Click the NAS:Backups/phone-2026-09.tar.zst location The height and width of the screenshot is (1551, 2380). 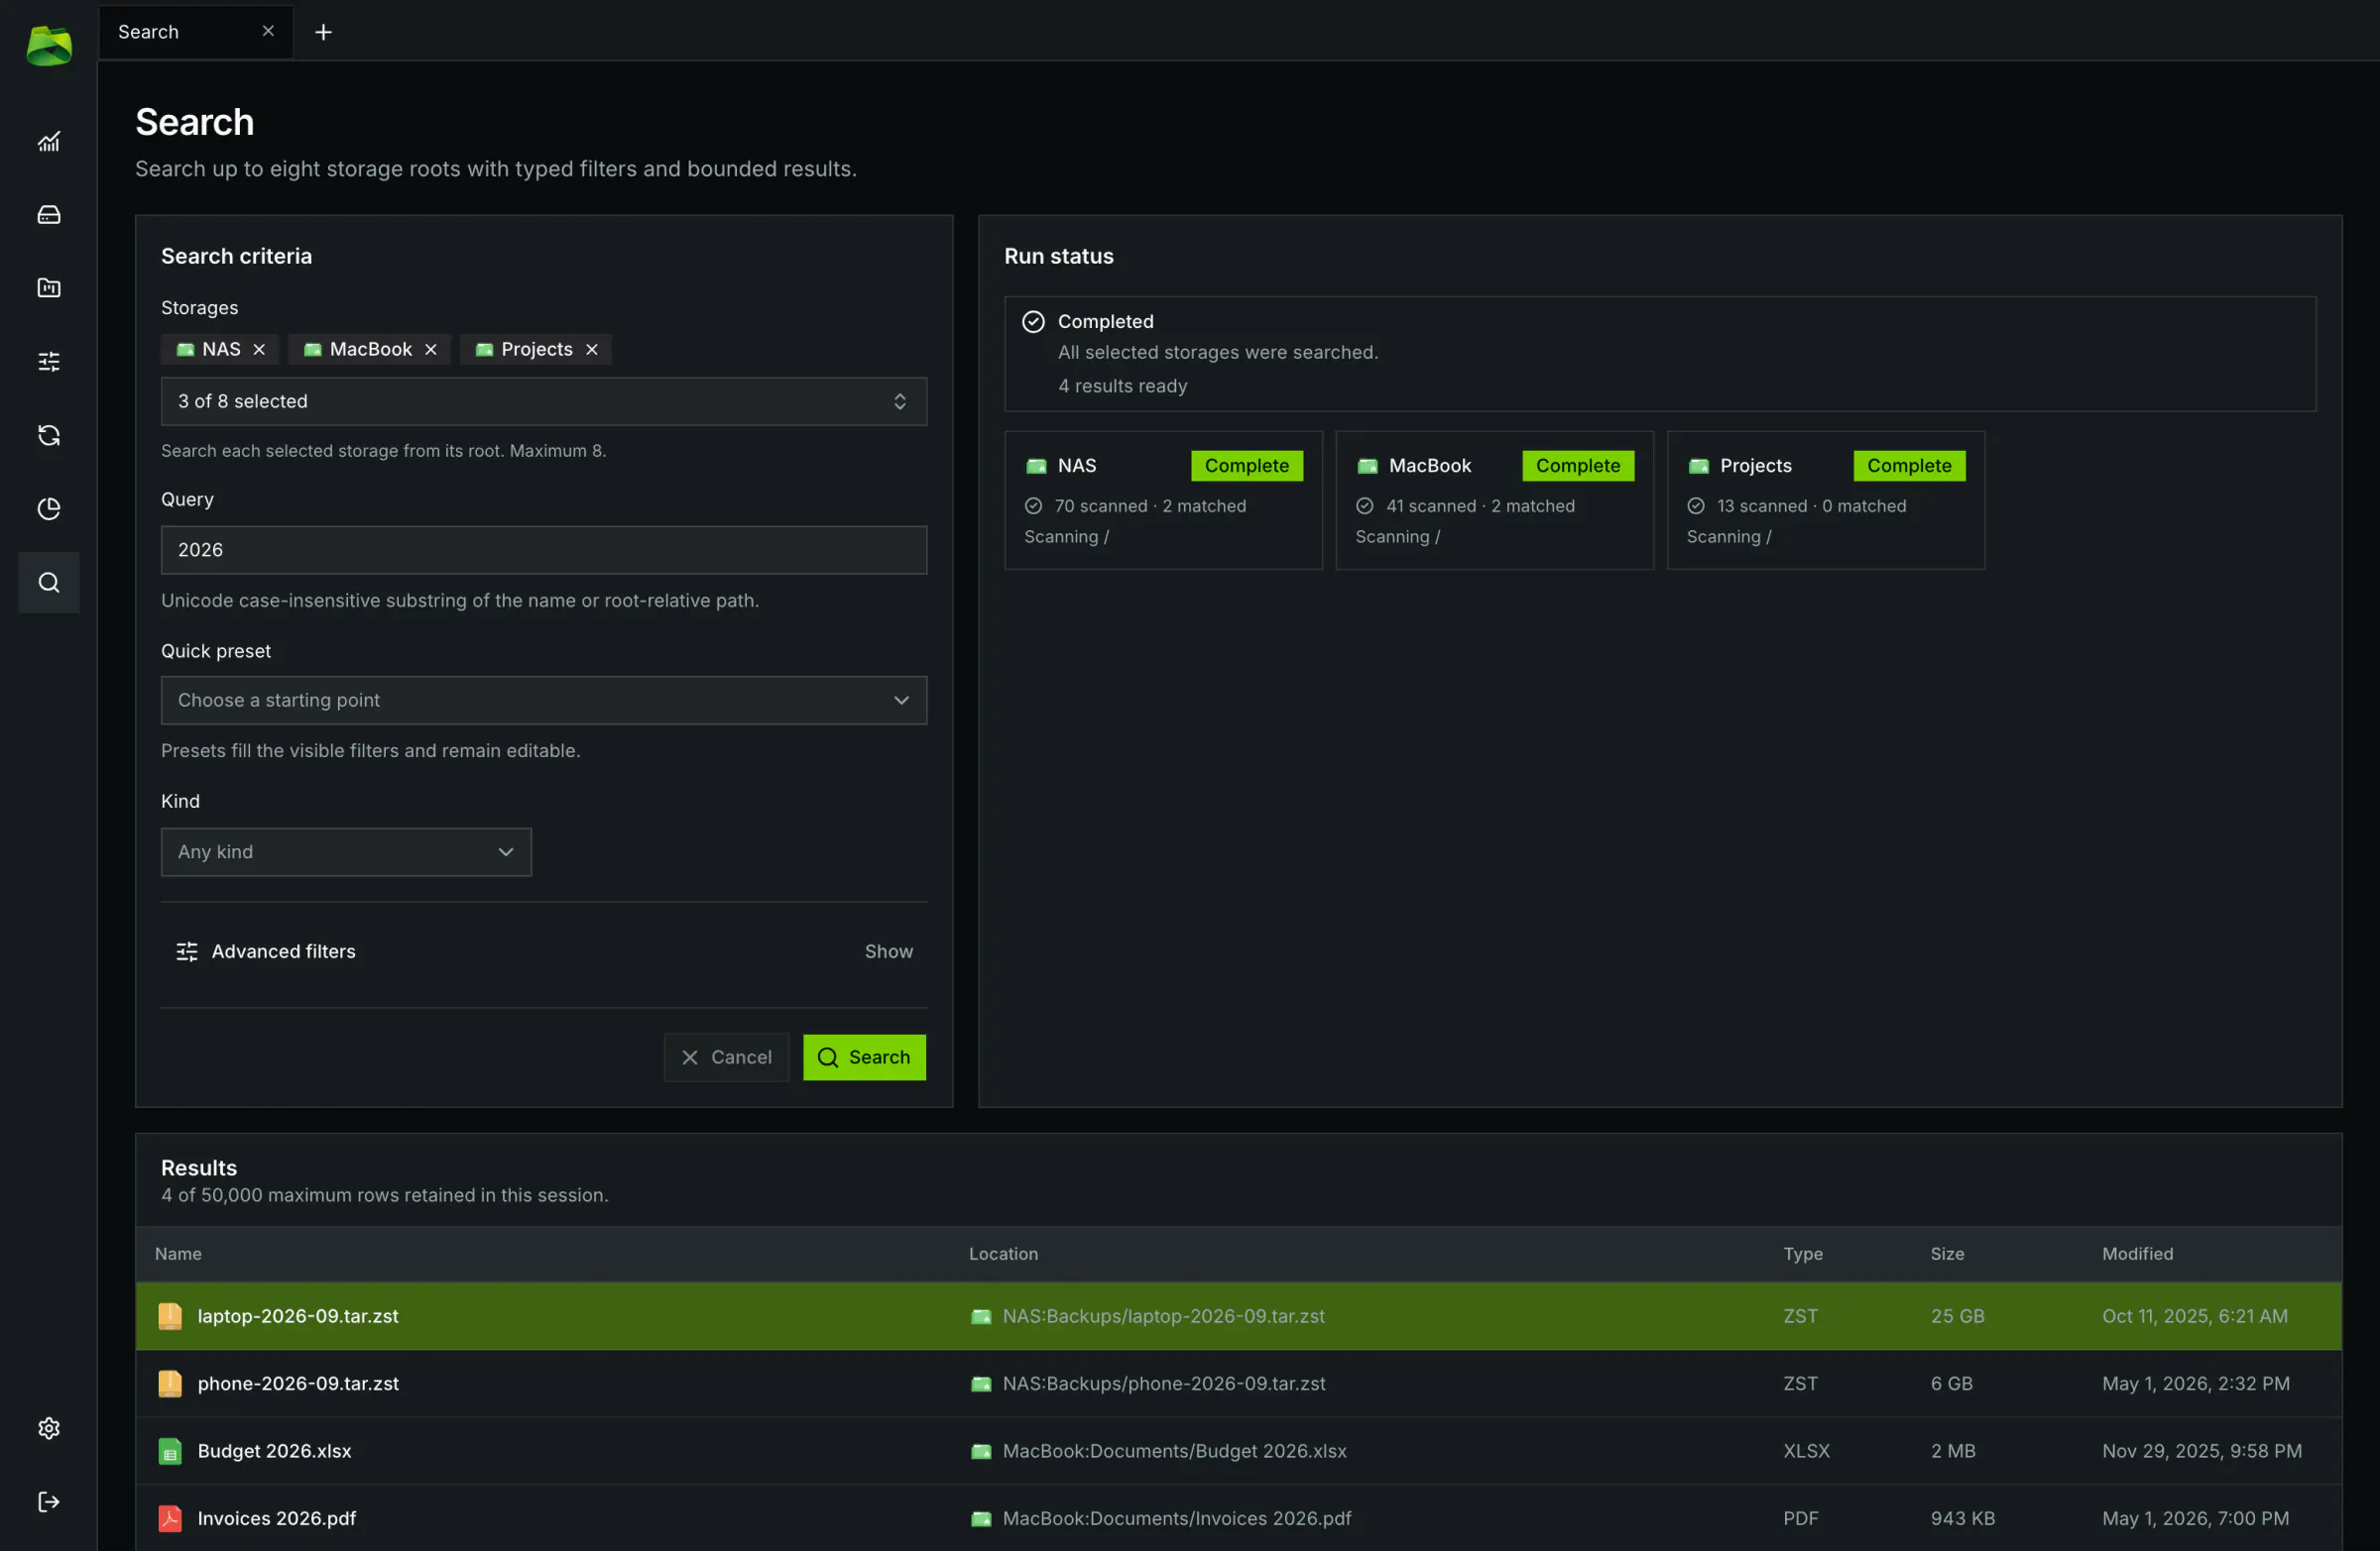(x=1164, y=1385)
